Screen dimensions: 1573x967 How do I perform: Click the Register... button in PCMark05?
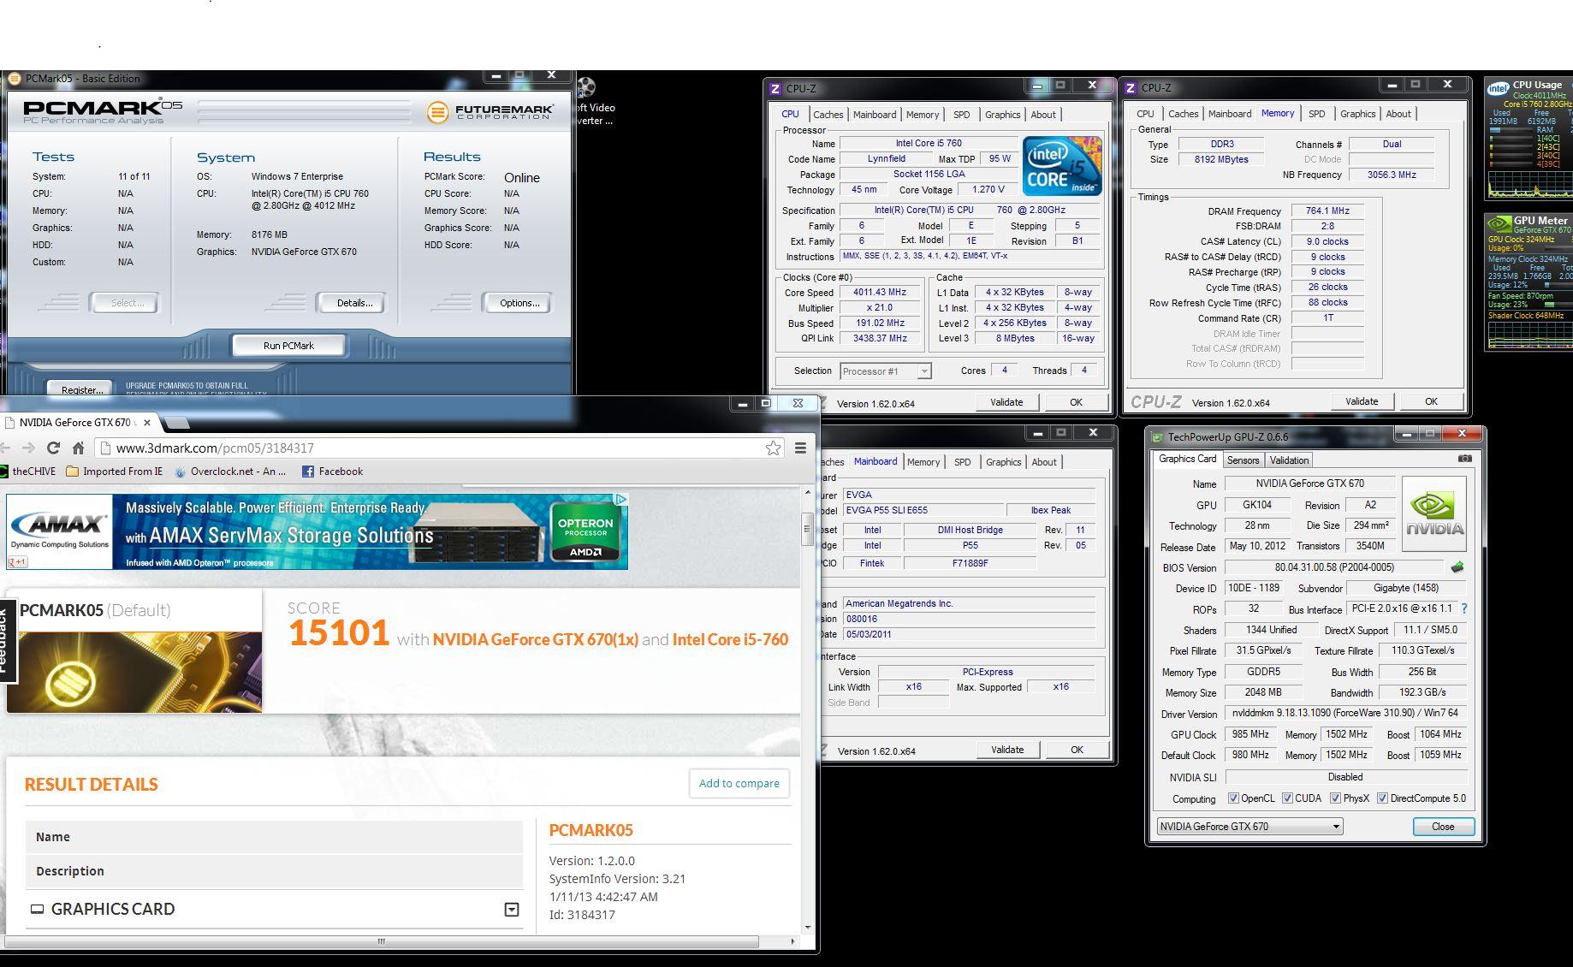coord(81,389)
